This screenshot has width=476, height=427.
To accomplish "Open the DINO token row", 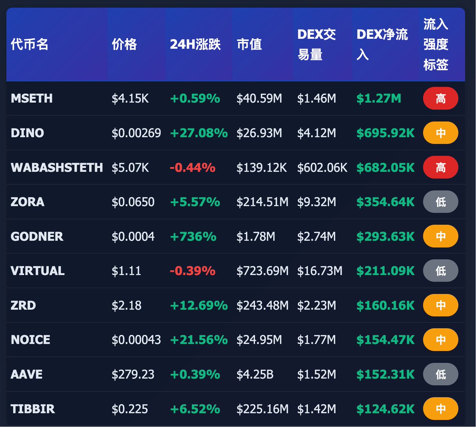I will [27, 133].
